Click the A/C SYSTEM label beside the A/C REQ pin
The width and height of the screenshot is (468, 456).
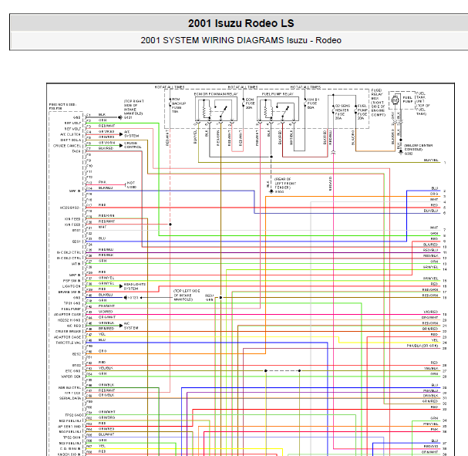click(x=131, y=326)
